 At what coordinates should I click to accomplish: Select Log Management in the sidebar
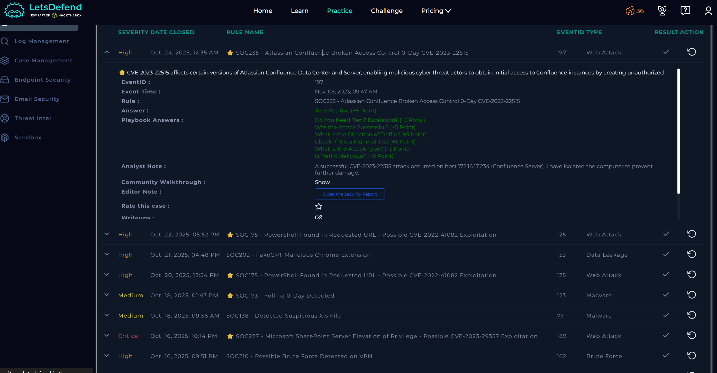42,41
